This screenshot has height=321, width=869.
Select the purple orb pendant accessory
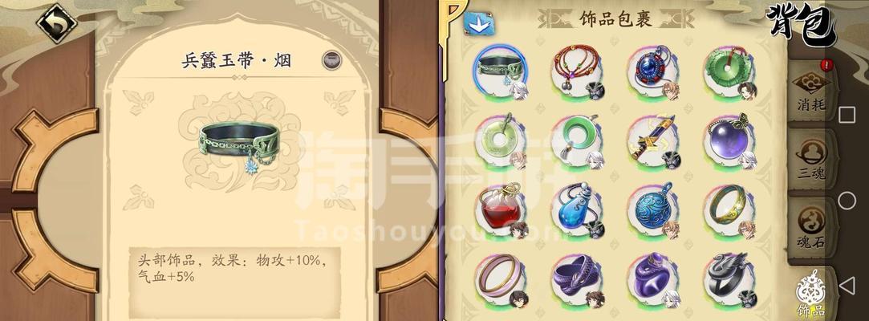(x=730, y=143)
